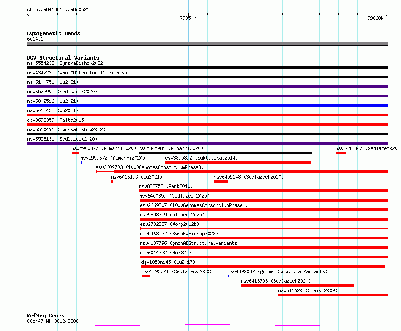
Task: Click the nsv6572995 (Sedlazeck2020) label
Action: coord(62,92)
